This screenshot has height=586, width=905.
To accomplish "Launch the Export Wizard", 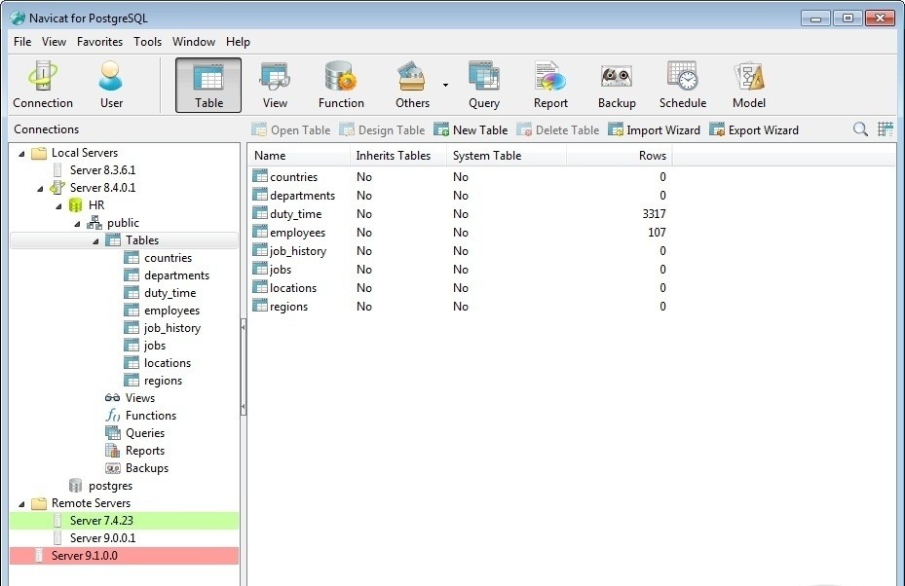I will [754, 129].
